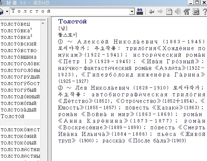The image size is (207, 161).
Task: Click the name Лев Николаевич
Action: [x=102, y=88]
